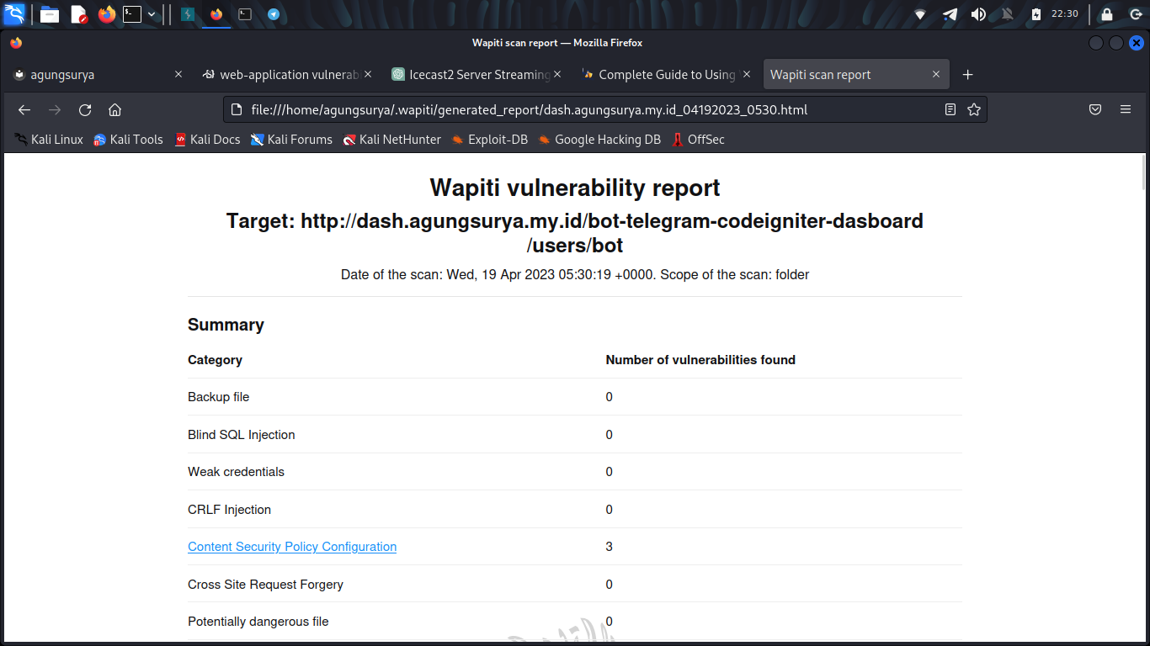
Task: Switch to Icecast2 Server Streaming tab
Action: pyautogui.click(x=471, y=75)
